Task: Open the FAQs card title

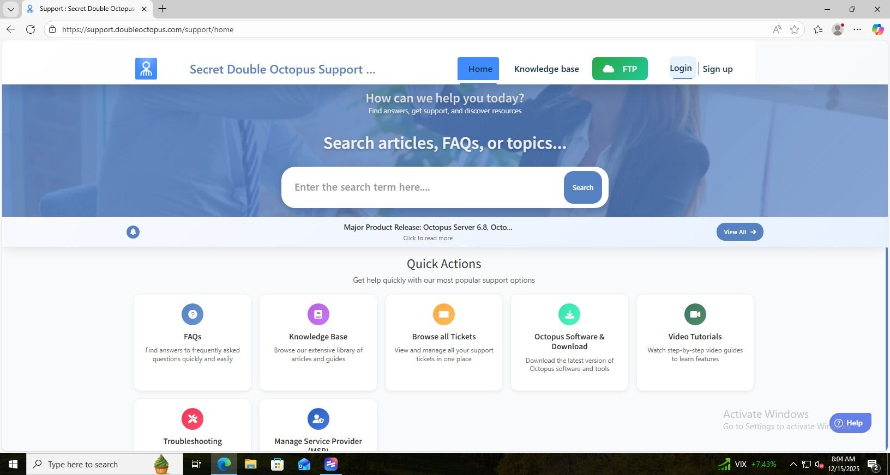Action: (193, 337)
